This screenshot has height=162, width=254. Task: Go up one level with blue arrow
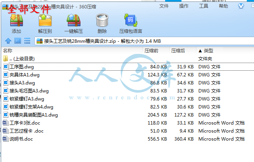8,41
